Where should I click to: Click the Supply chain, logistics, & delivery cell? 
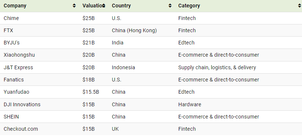[217, 68]
